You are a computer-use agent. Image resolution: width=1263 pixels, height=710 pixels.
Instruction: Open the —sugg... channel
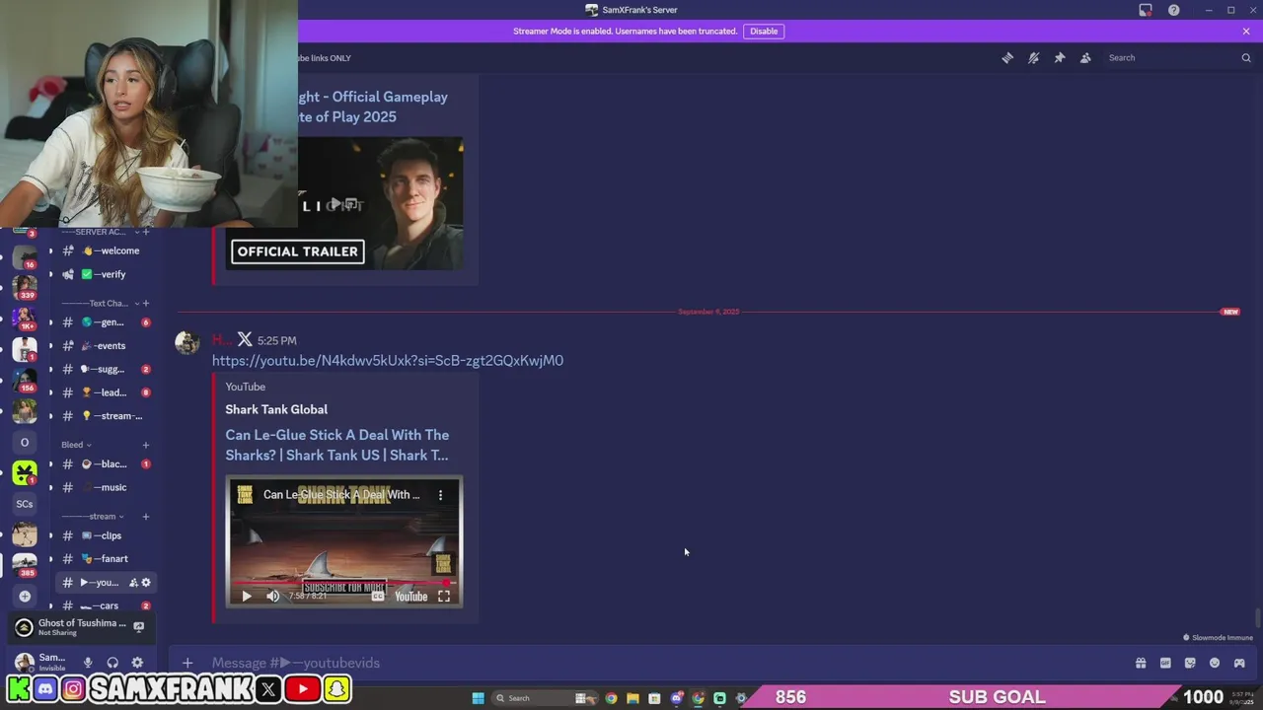pos(105,369)
